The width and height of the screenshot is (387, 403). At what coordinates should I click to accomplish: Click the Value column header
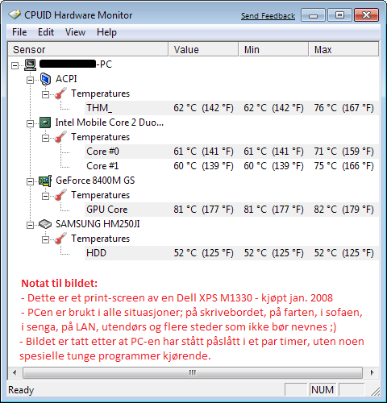(x=203, y=49)
